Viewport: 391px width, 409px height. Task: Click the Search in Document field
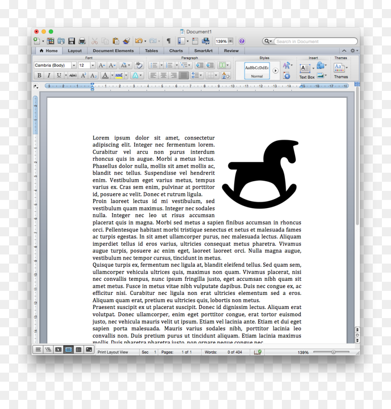(x=316, y=41)
